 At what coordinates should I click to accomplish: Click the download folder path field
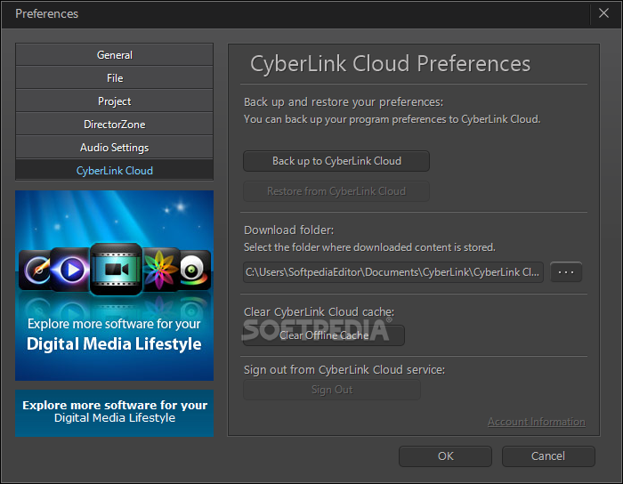pyautogui.click(x=393, y=272)
